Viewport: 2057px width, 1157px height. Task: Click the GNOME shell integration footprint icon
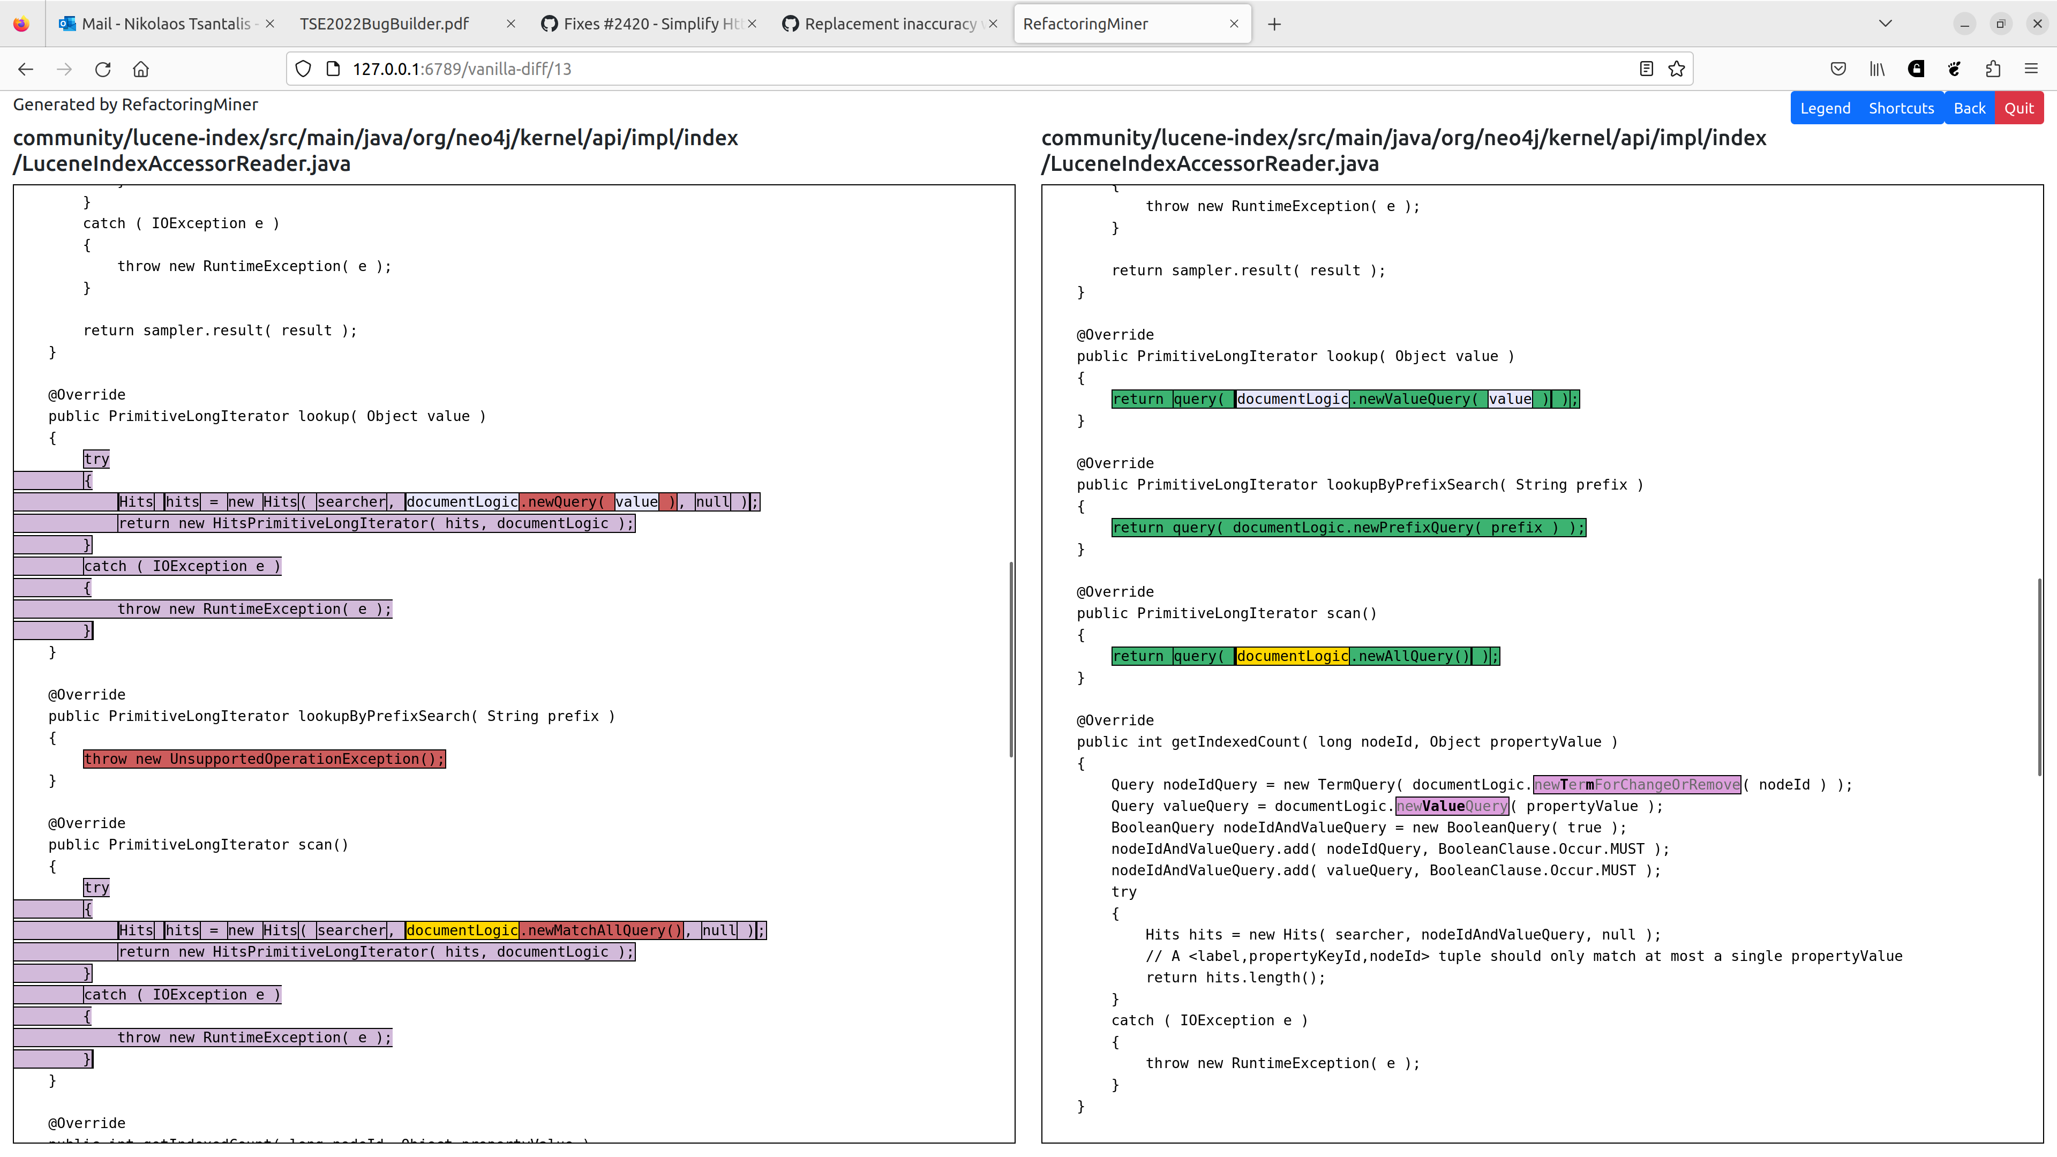(1954, 69)
